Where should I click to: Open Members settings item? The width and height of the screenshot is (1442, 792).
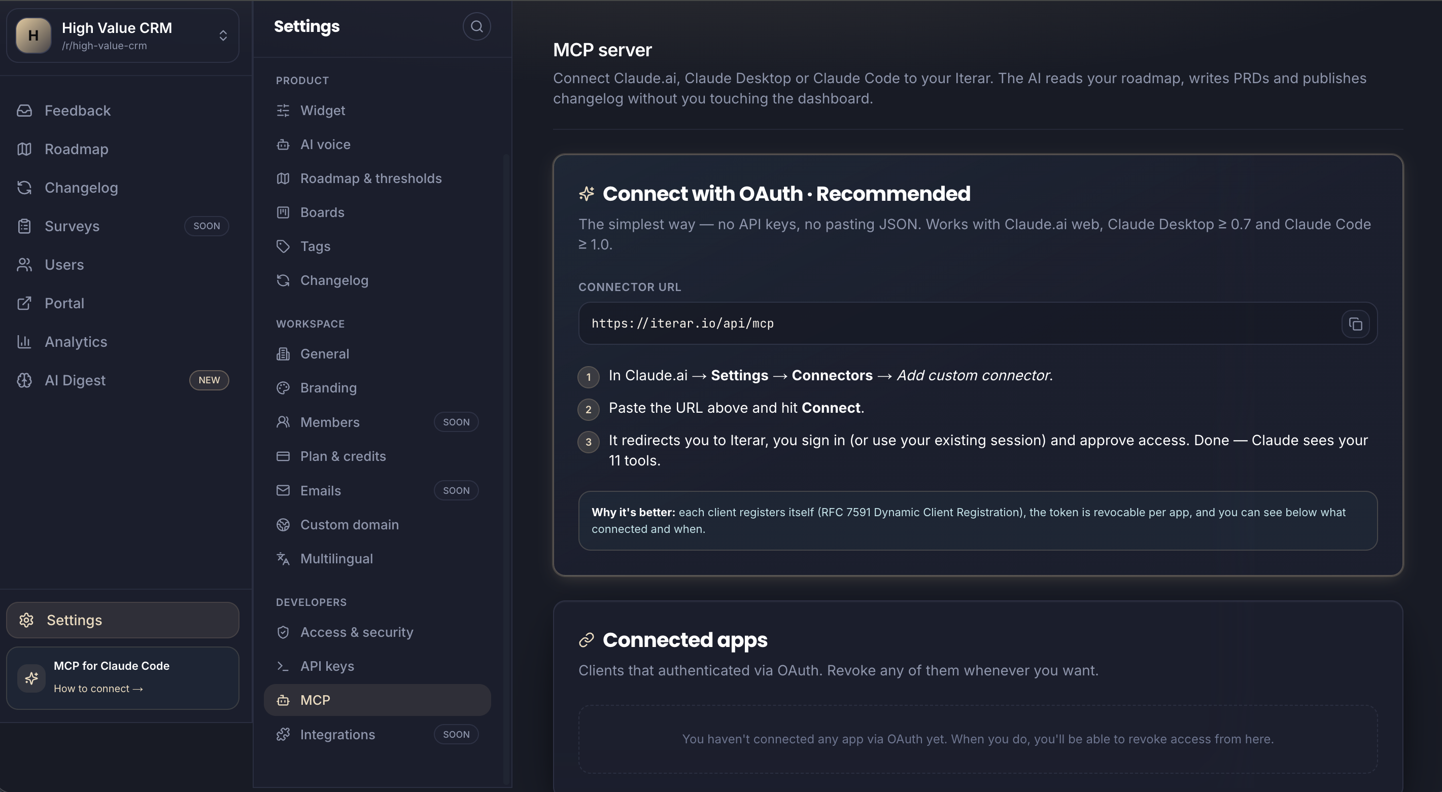click(x=377, y=422)
